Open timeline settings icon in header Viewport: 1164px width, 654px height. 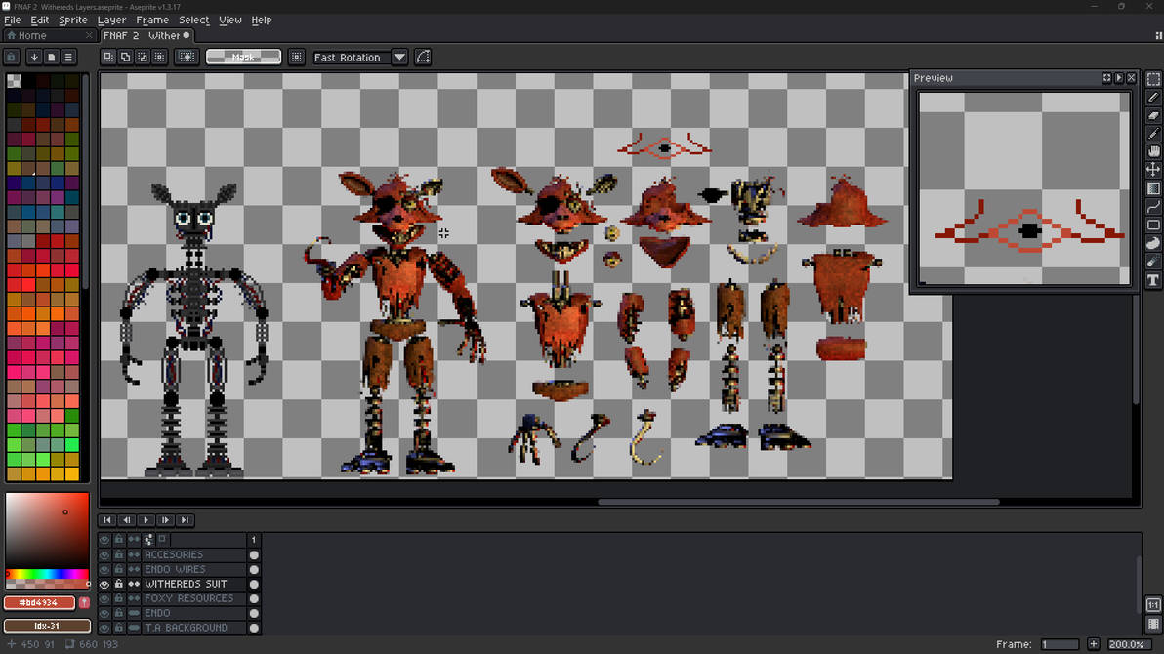coord(148,540)
